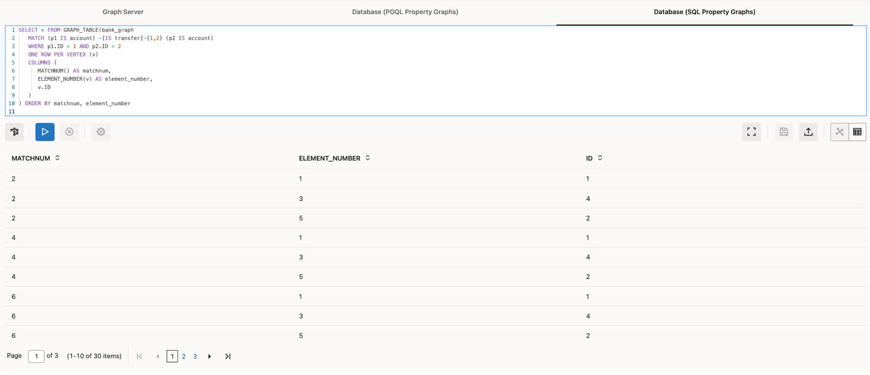Open the query settings gear
Image resolution: width=870 pixels, height=375 pixels.
(x=100, y=132)
